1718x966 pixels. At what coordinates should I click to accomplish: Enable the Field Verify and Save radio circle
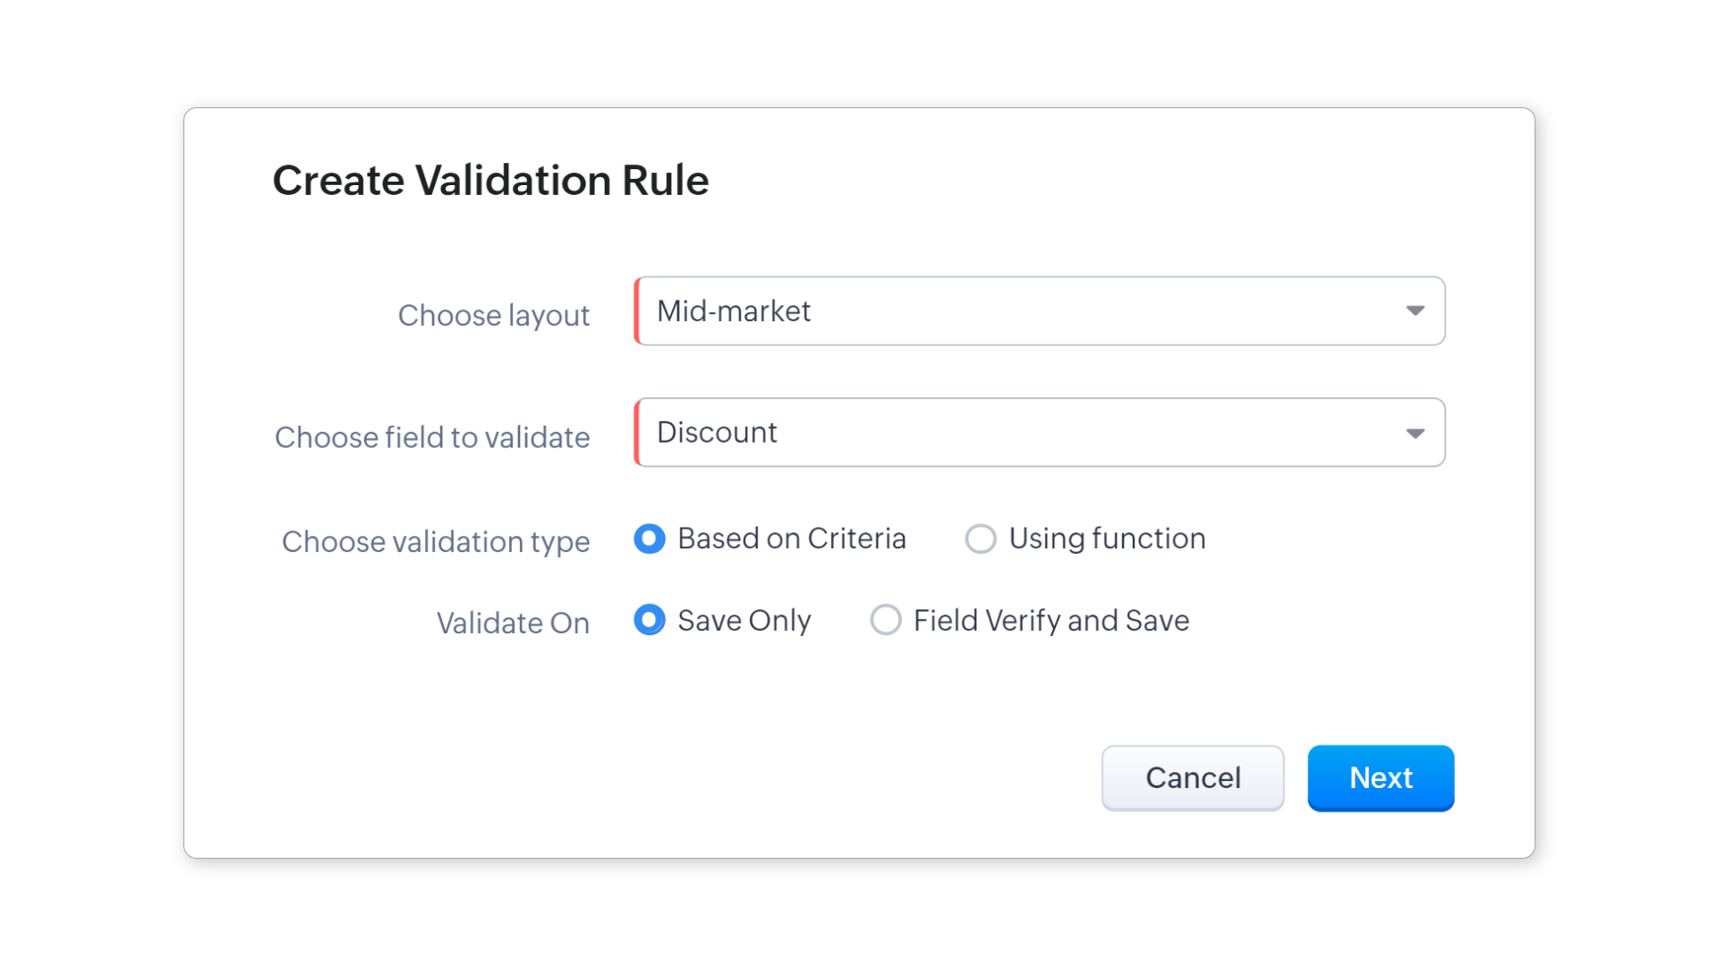click(886, 620)
